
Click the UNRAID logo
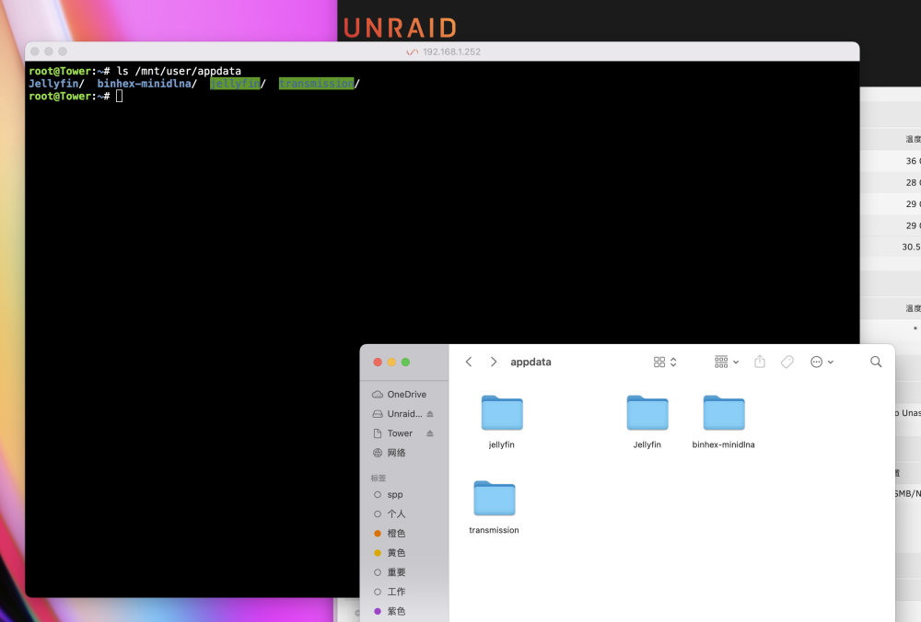(x=400, y=28)
